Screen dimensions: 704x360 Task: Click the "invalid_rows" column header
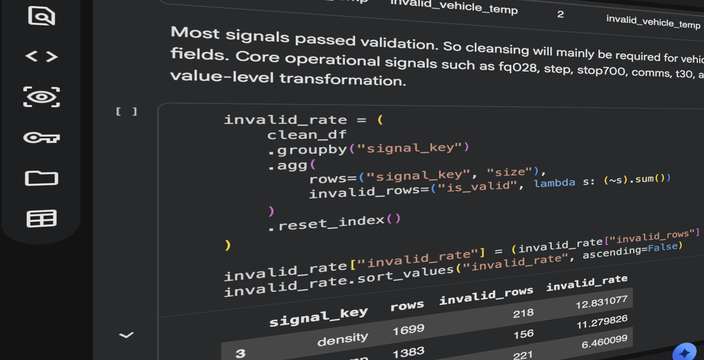pos(486,295)
